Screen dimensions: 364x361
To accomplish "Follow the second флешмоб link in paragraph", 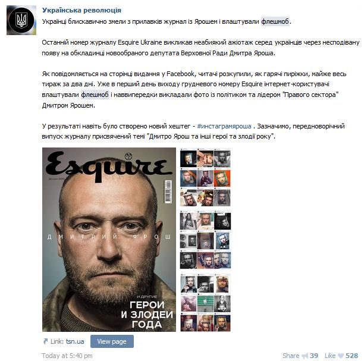I will pos(95,95).
